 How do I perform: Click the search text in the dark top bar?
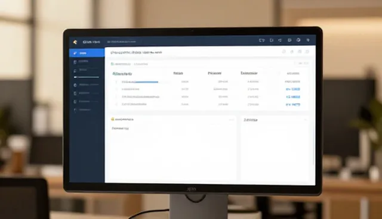pyautogui.click(x=121, y=42)
